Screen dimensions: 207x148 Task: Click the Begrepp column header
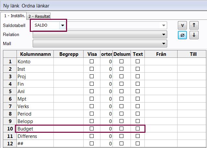69,54
